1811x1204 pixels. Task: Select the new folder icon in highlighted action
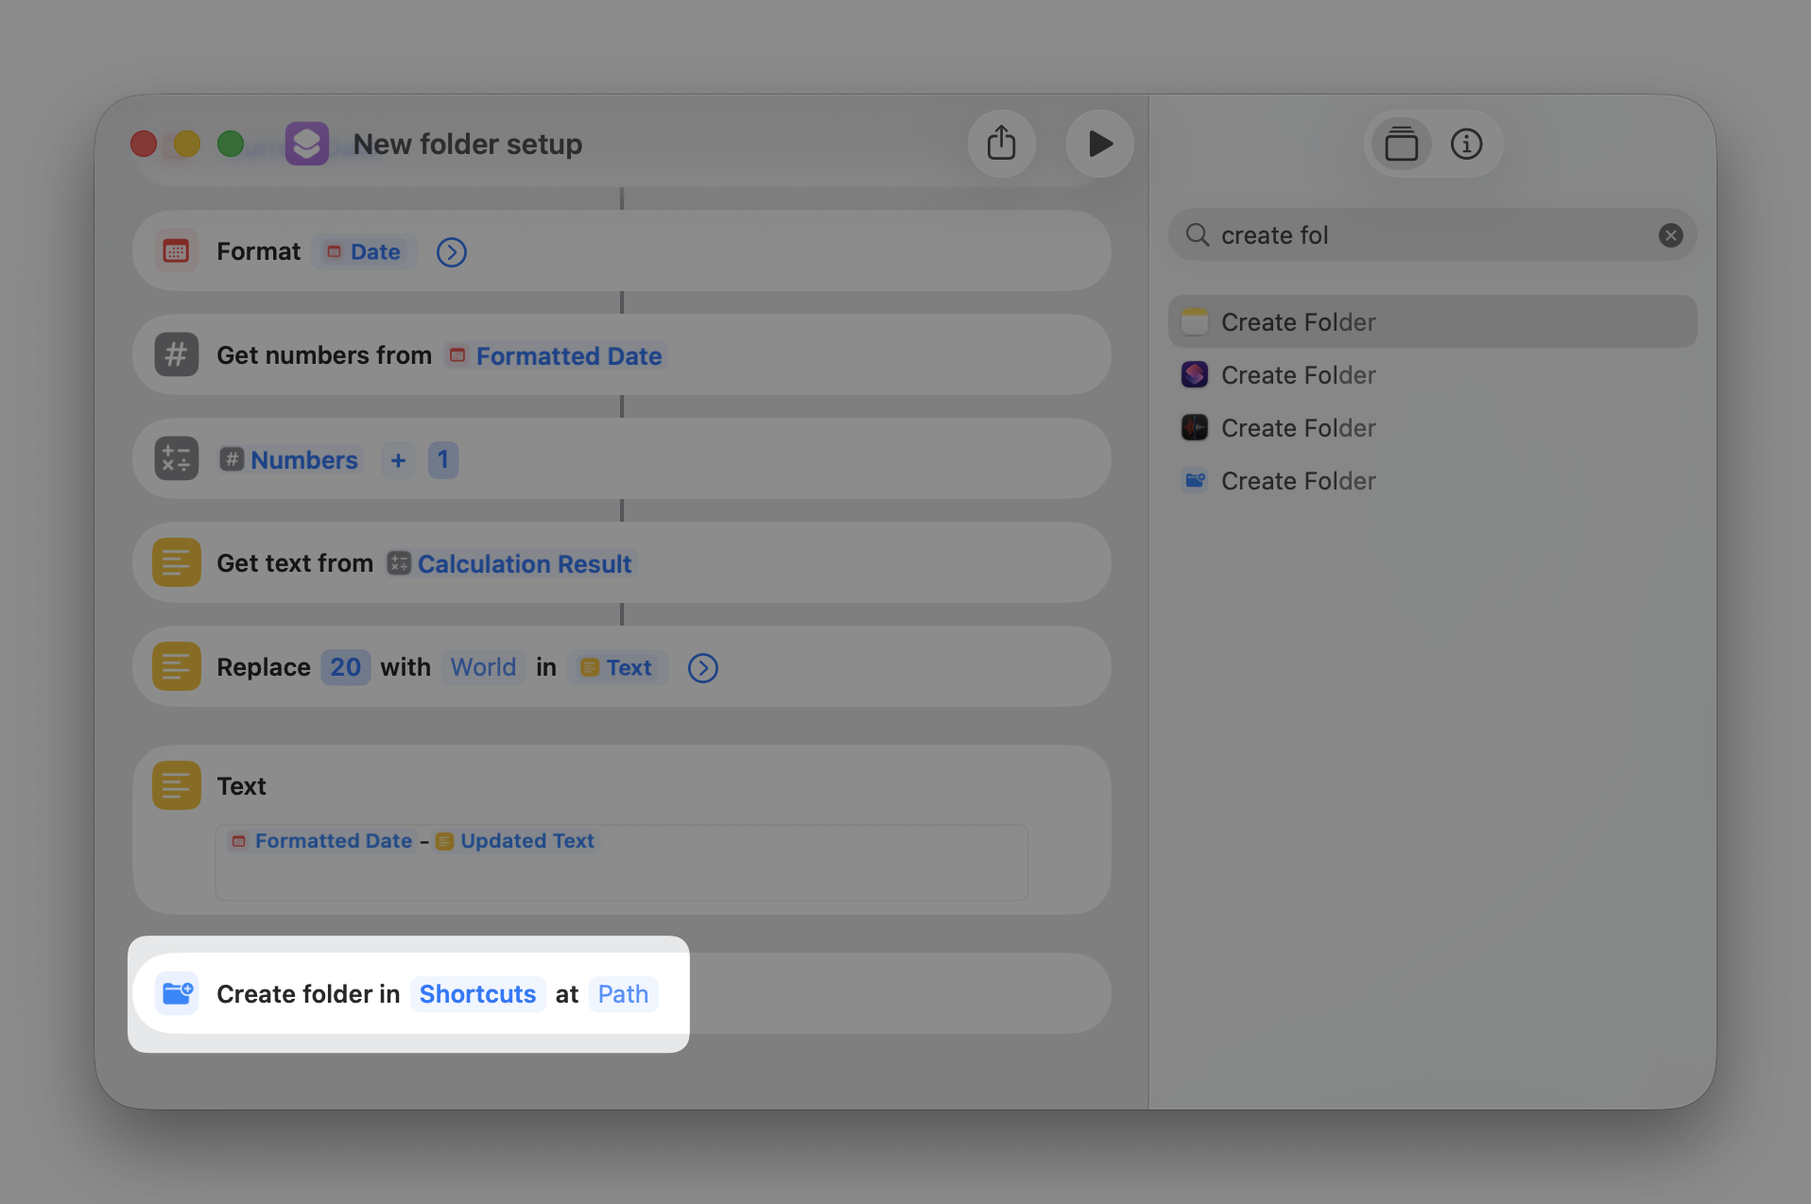coord(177,993)
